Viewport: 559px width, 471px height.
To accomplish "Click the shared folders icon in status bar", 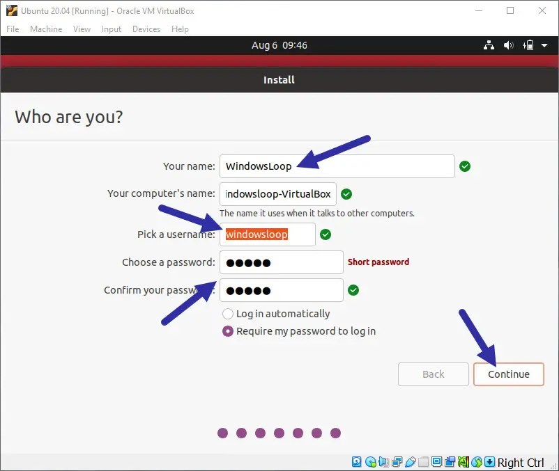I will pyautogui.click(x=423, y=461).
